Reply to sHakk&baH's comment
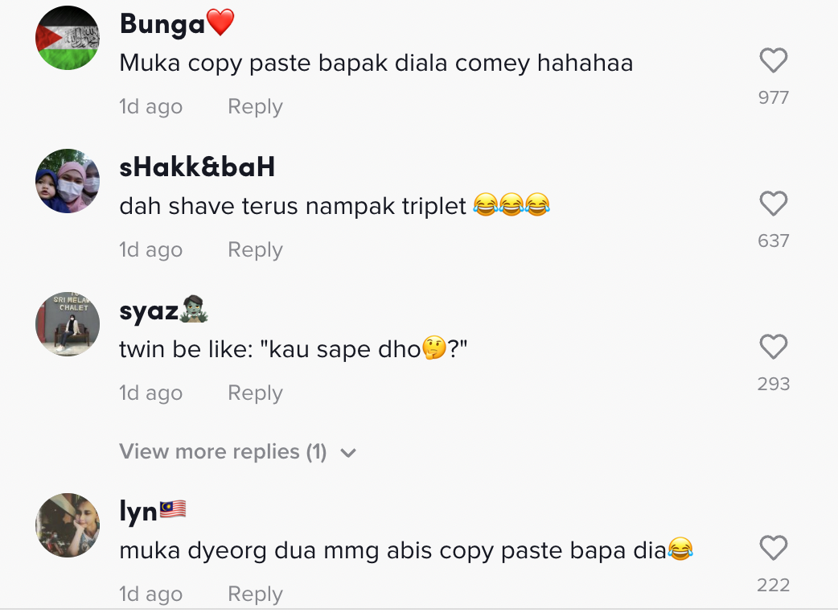This screenshot has width=838, height=613. (x=255, y=249)
